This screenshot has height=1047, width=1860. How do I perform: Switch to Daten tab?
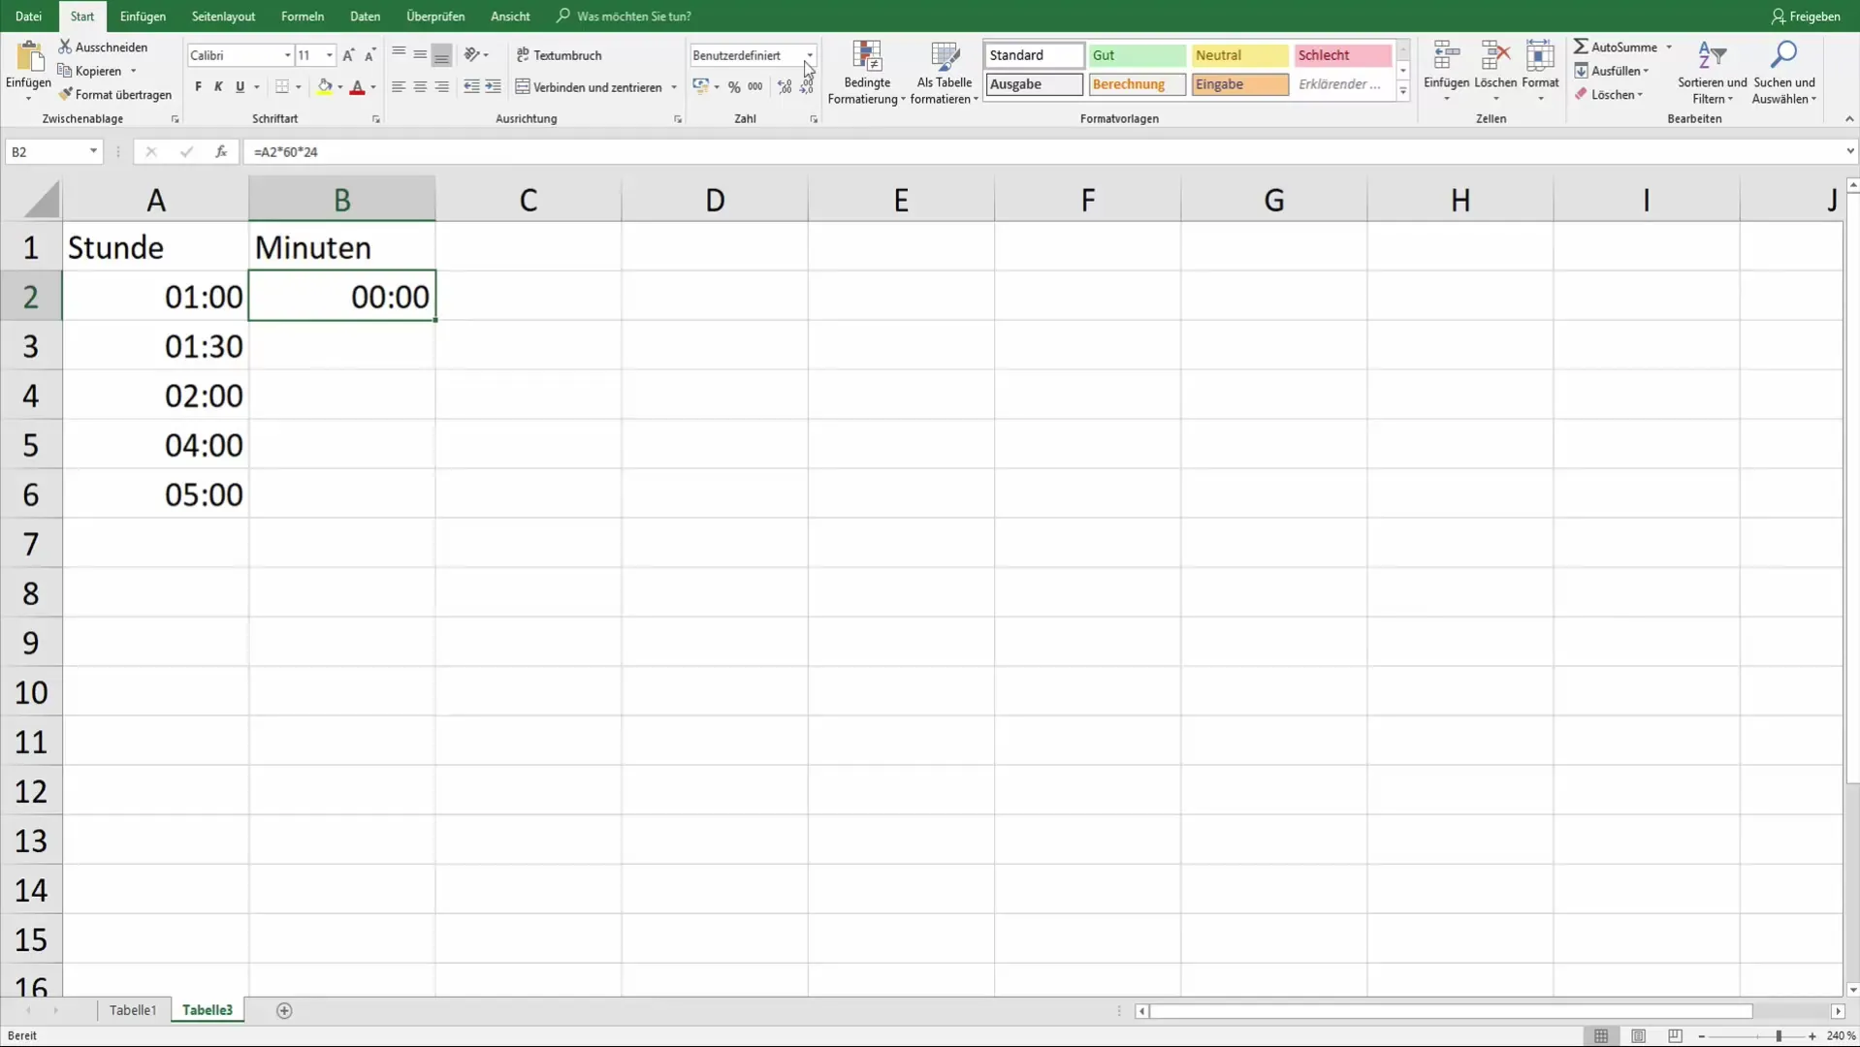[365, 16]
